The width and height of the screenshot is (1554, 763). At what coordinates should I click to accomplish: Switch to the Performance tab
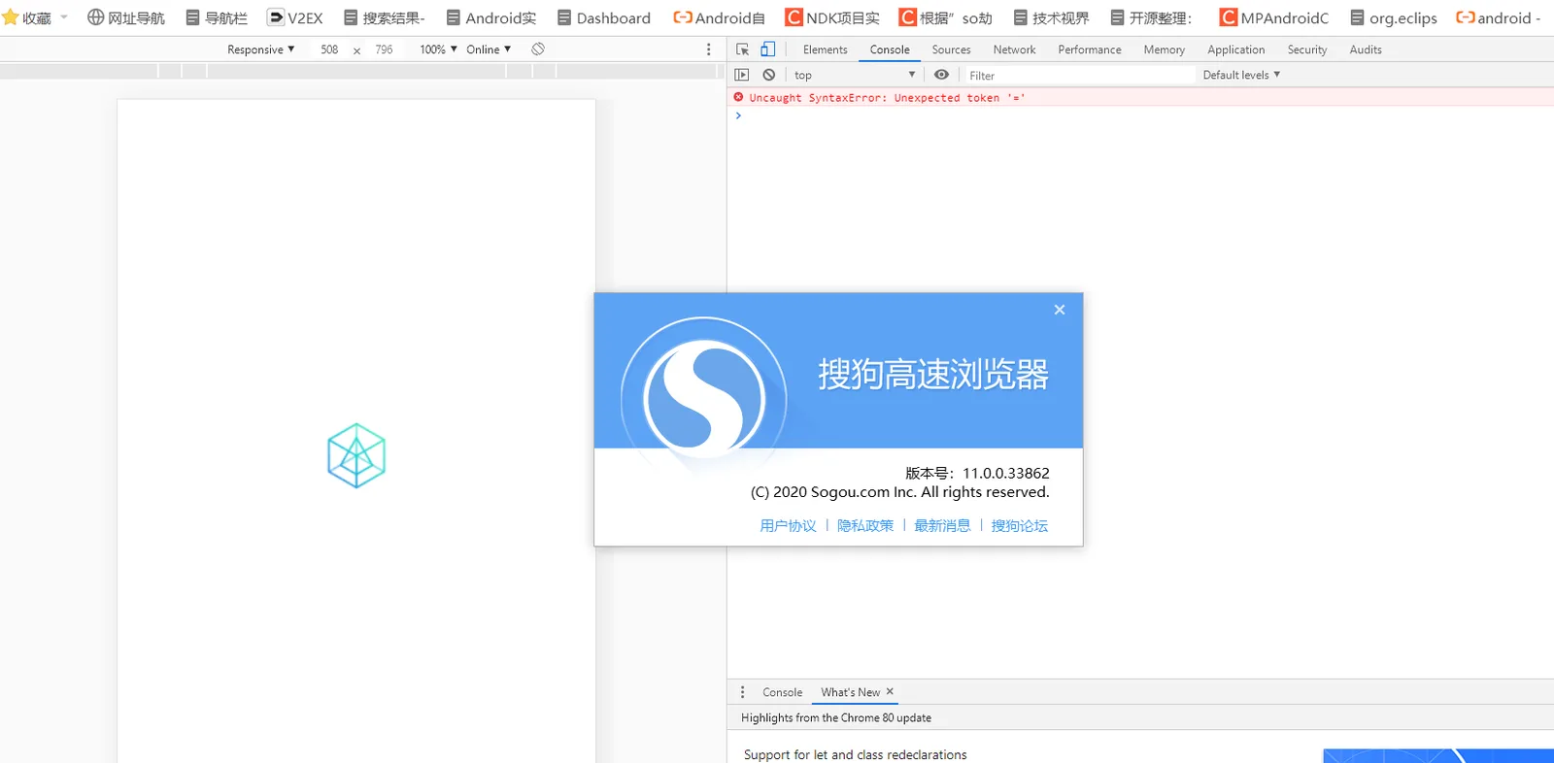point(1090,50)
